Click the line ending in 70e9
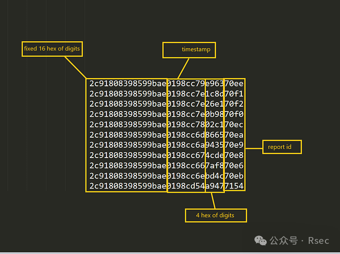The height and width of the screenshot is (254, 340). click(166, 145)
